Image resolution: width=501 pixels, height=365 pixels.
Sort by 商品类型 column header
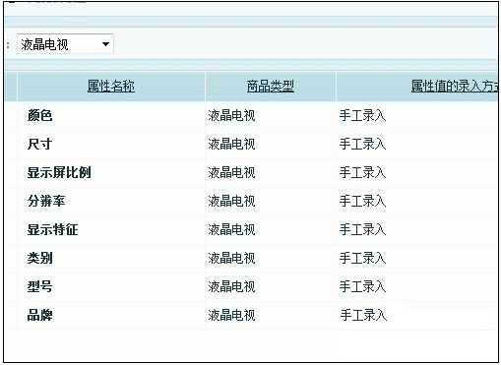(271, 87)
